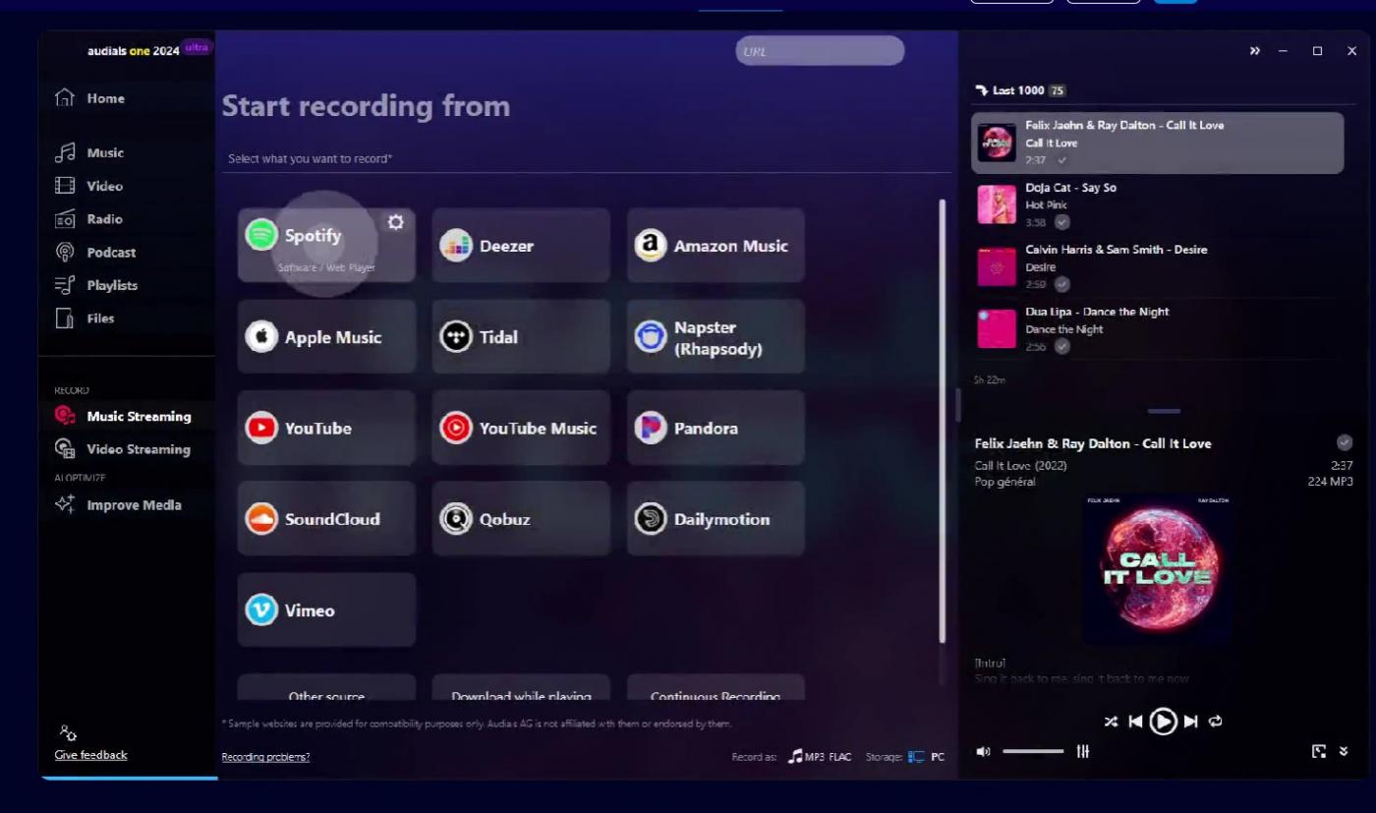Open Spotify recording settings gear
Image resolution: width=1376 pixels, height=813 pixels.
coord(395,222)
